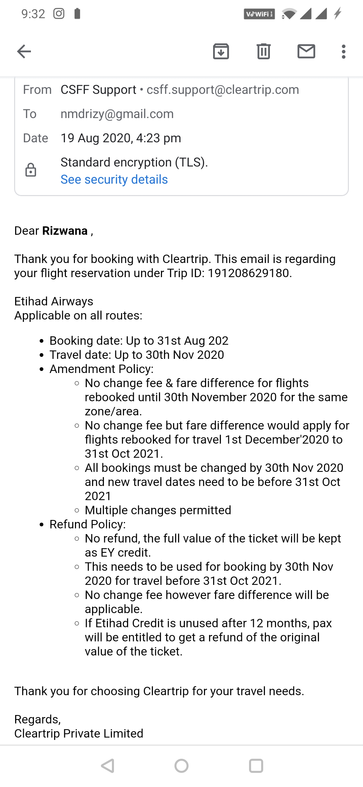The width and height of the screenshot is (363, 787).
Task: Delete this email with trash icon
Action: click(264, 51)
